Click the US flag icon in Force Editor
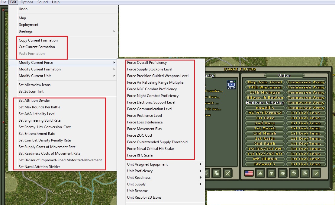 click(249, 173)
